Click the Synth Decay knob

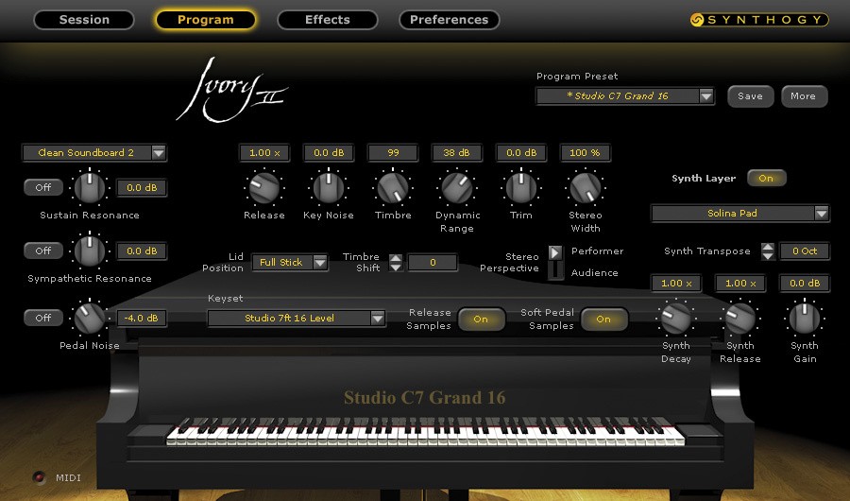click(676, 318)
